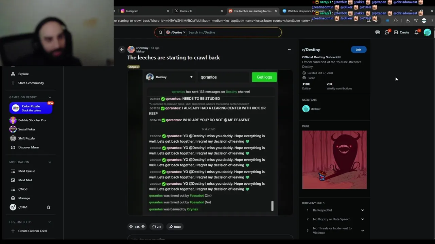Image resolution: width=435 pixels, height=244 pixels.
Task: Click the Shitpost flair tag
Action: pos(134,67)
